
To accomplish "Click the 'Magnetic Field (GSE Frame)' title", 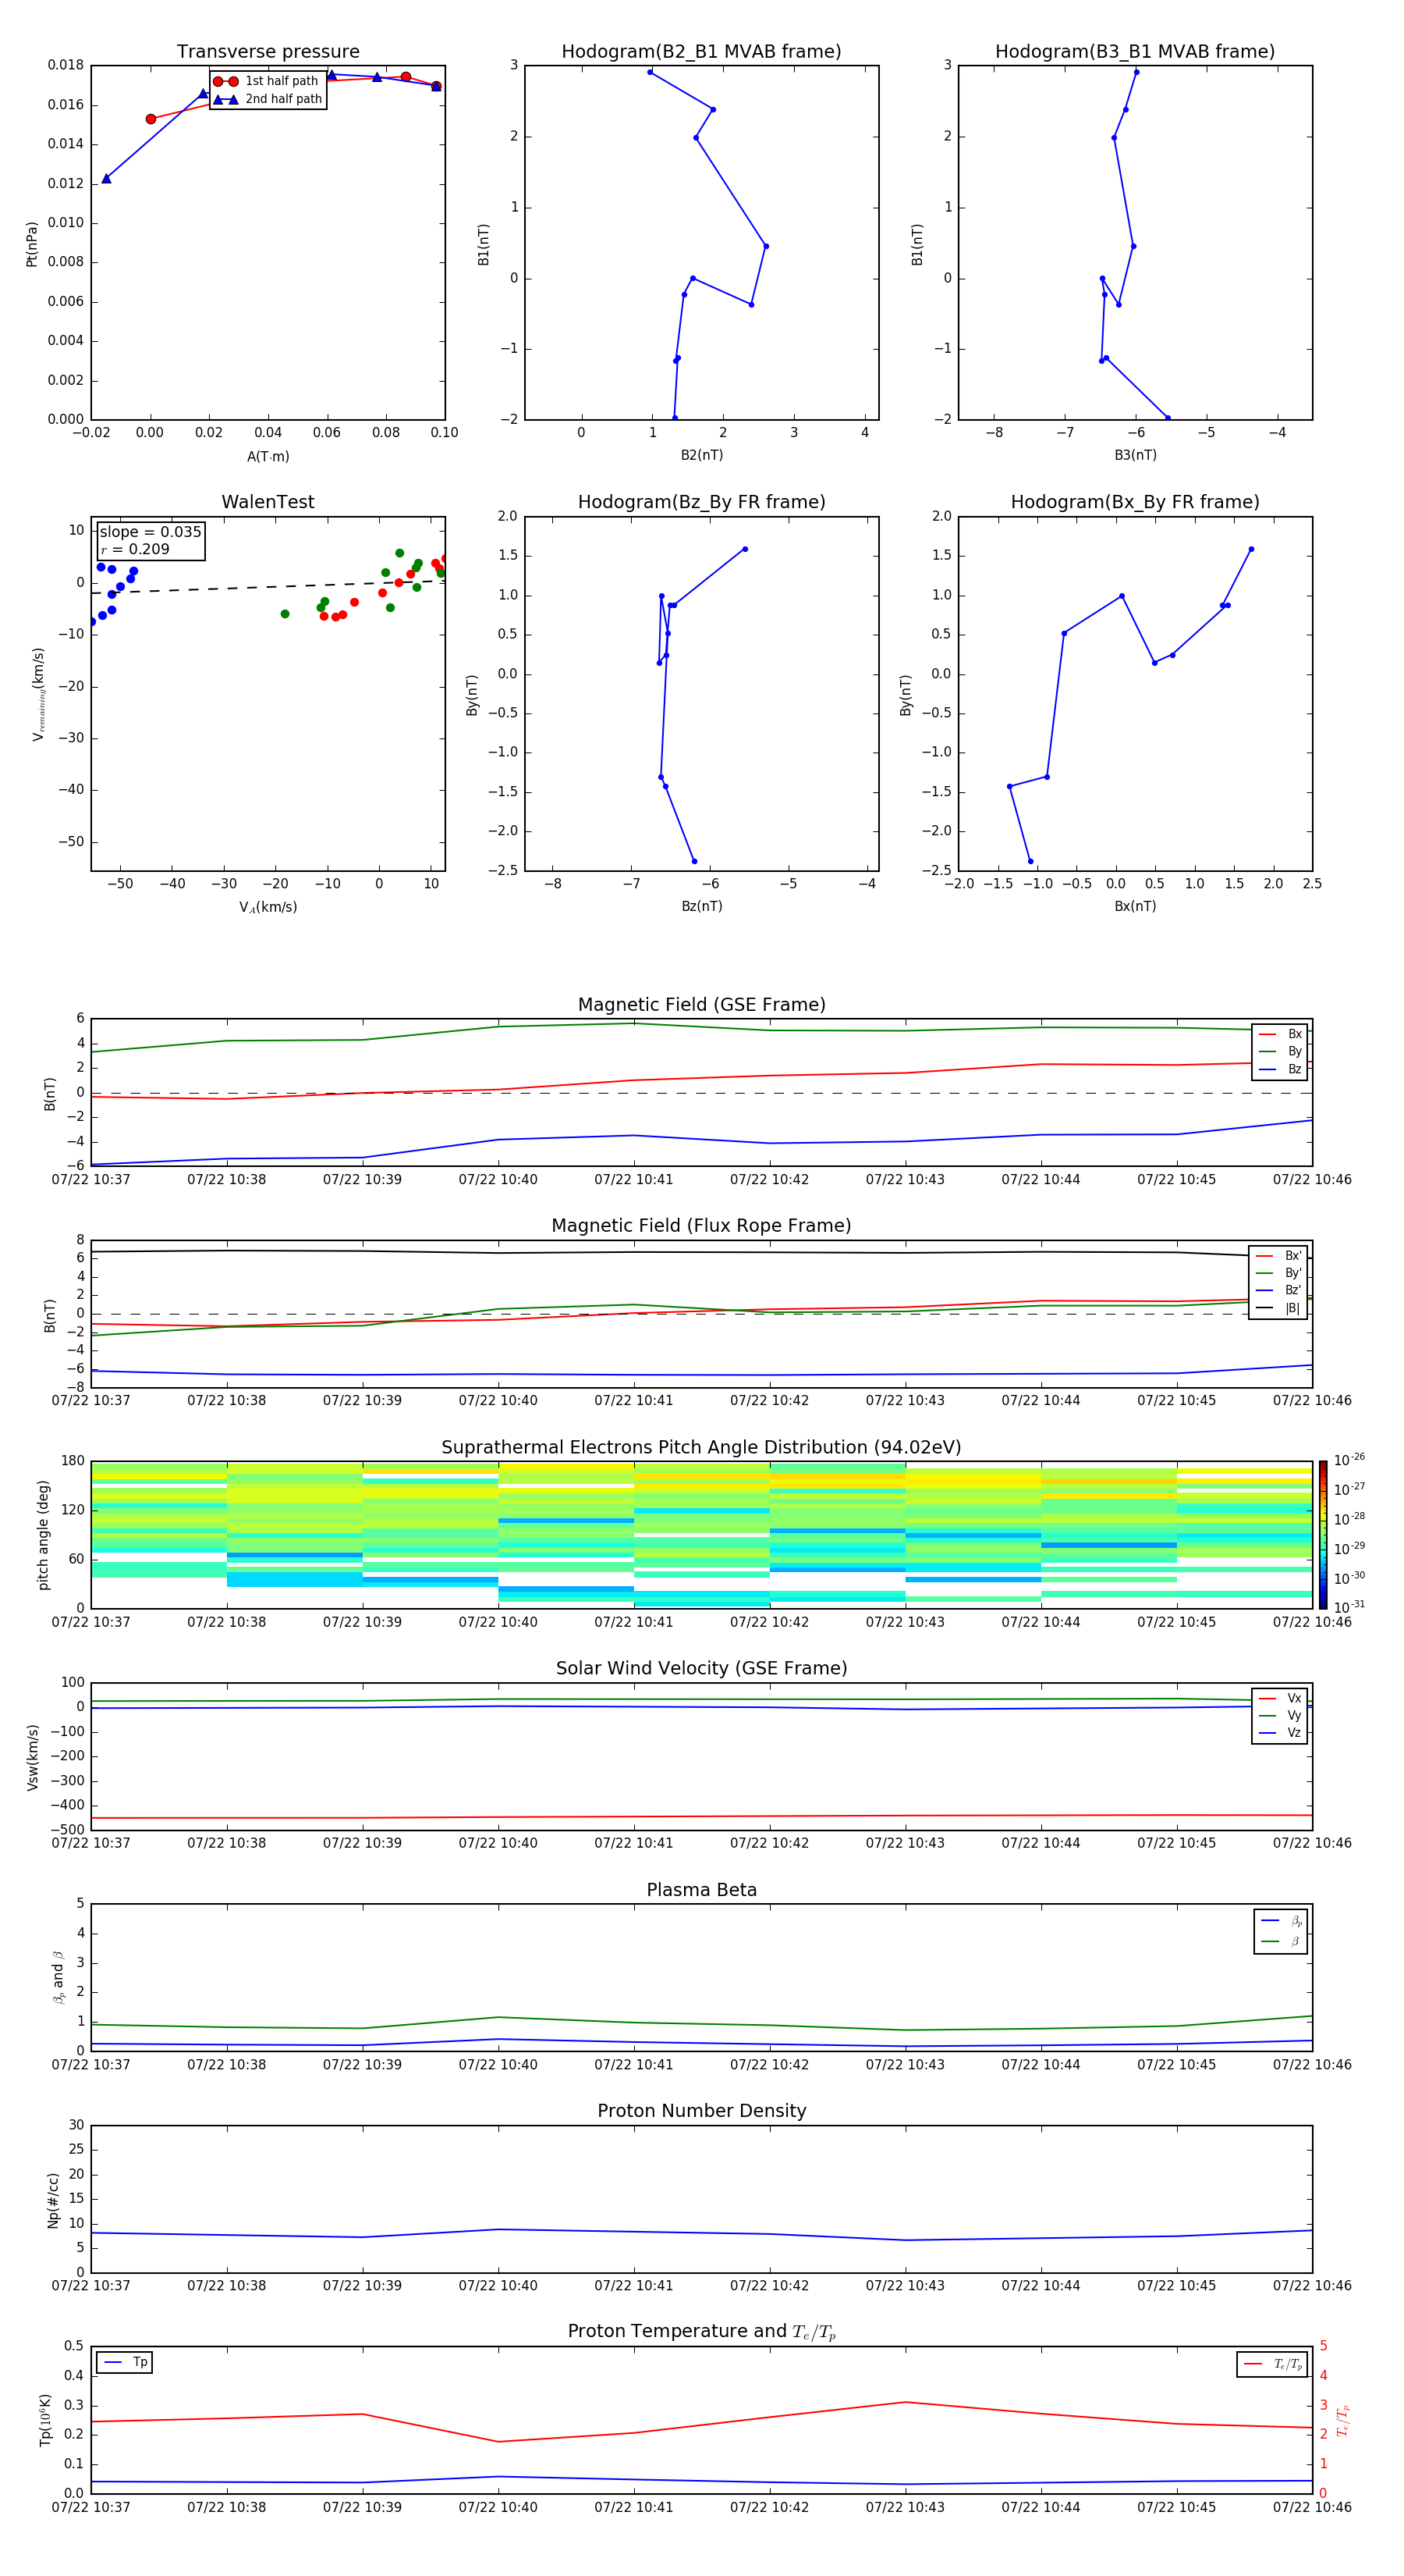I will [x=701, y=1005].
